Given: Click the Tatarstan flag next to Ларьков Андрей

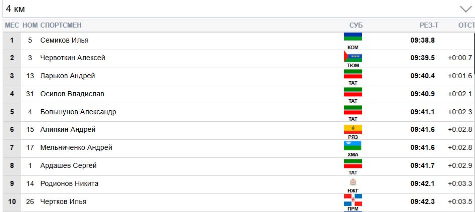Looking at the screenshot, I should 353,74.
